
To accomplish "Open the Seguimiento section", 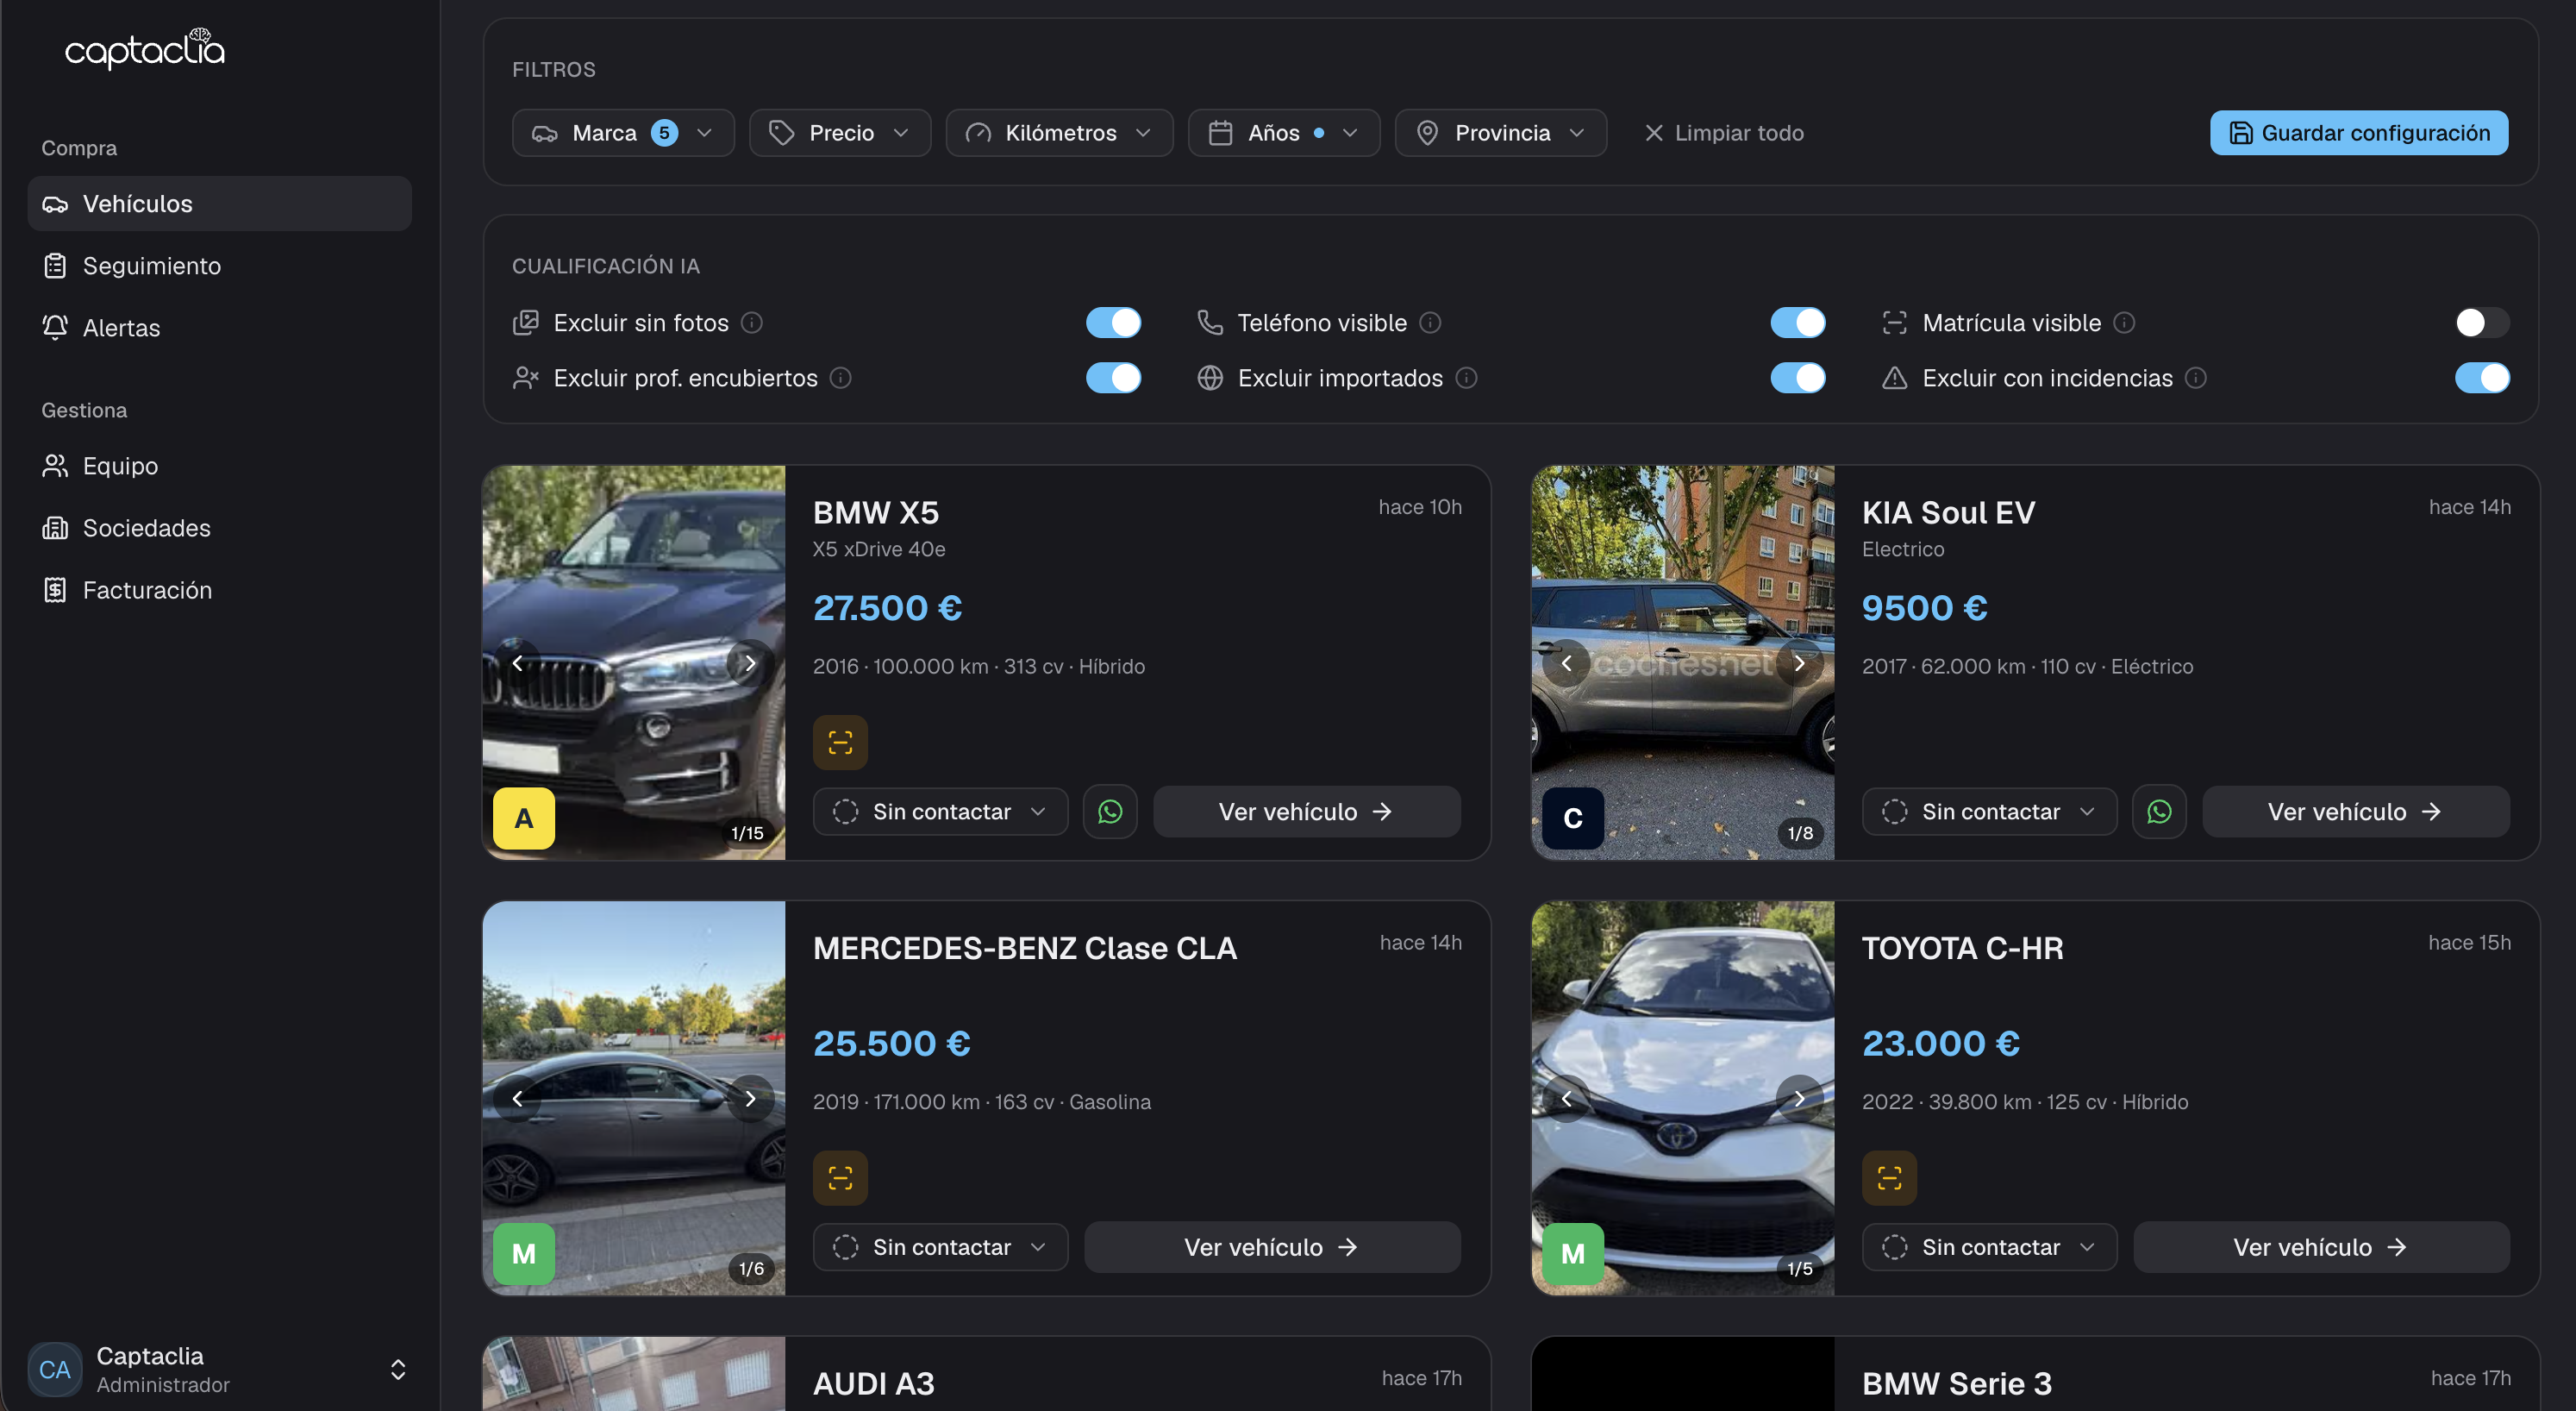I will [x=219, y=267].
